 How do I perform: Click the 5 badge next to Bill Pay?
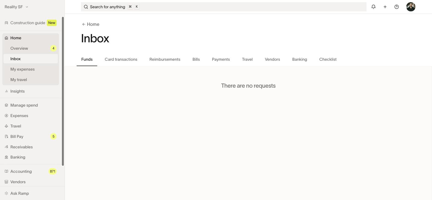(53, 137)
